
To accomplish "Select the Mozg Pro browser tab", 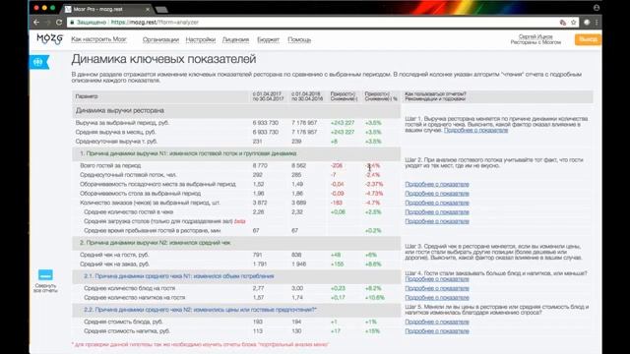I will pos(107,9).
